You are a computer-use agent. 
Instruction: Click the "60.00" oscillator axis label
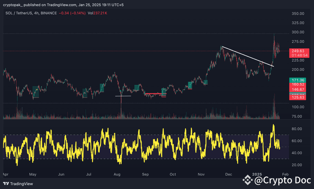(x=297, y=141)
